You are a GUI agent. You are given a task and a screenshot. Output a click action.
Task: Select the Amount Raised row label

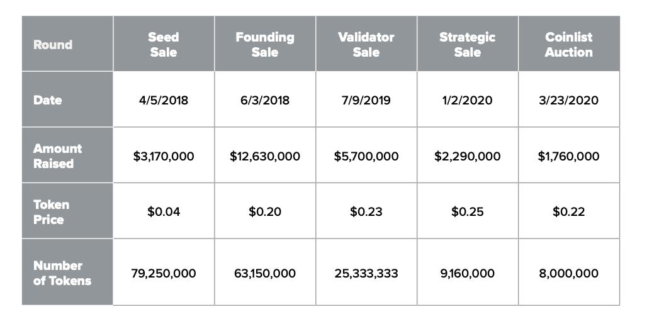point(58,156)
